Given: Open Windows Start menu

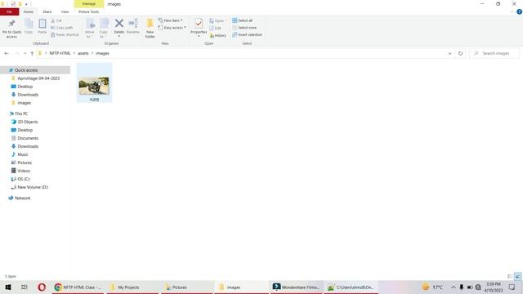Looking at the screenshot, I should click(x=8, y=287).
